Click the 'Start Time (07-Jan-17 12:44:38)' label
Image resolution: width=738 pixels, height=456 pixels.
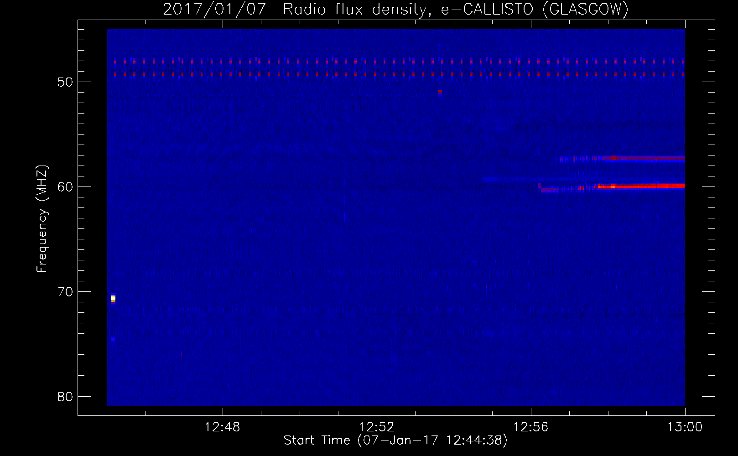395,440
